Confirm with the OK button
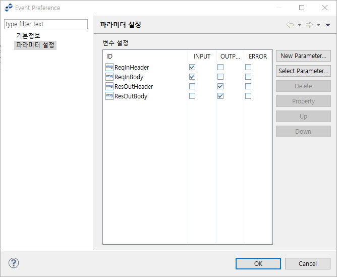Screen dimensions: 337x277 coord(258,264)
